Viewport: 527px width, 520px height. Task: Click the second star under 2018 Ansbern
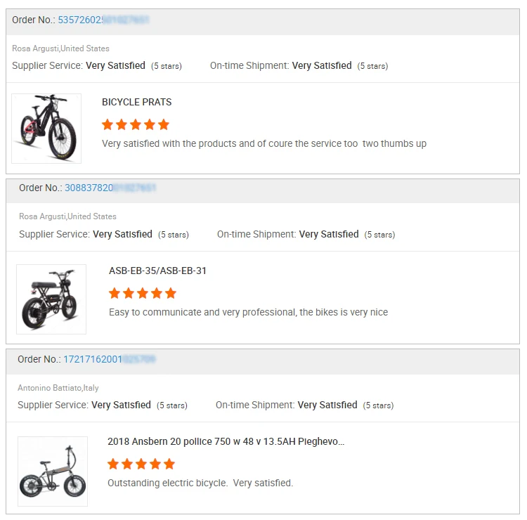(127, 464)
